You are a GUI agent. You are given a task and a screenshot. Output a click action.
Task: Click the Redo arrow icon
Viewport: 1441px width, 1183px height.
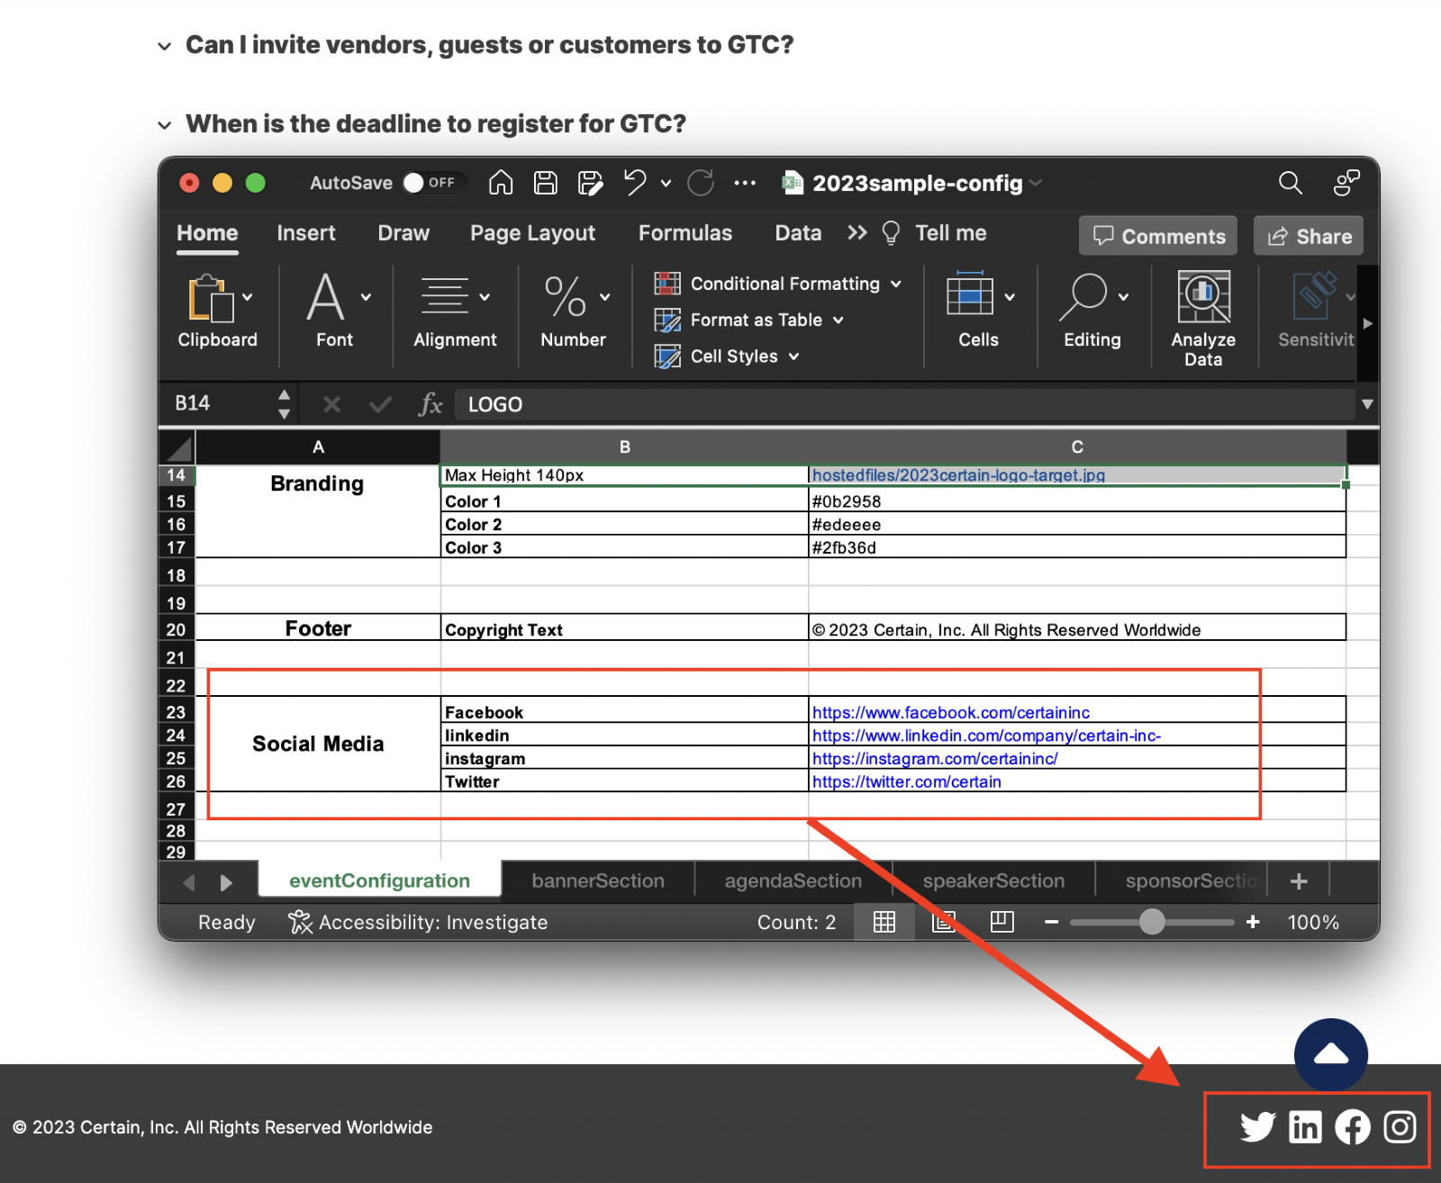[701, 183]
